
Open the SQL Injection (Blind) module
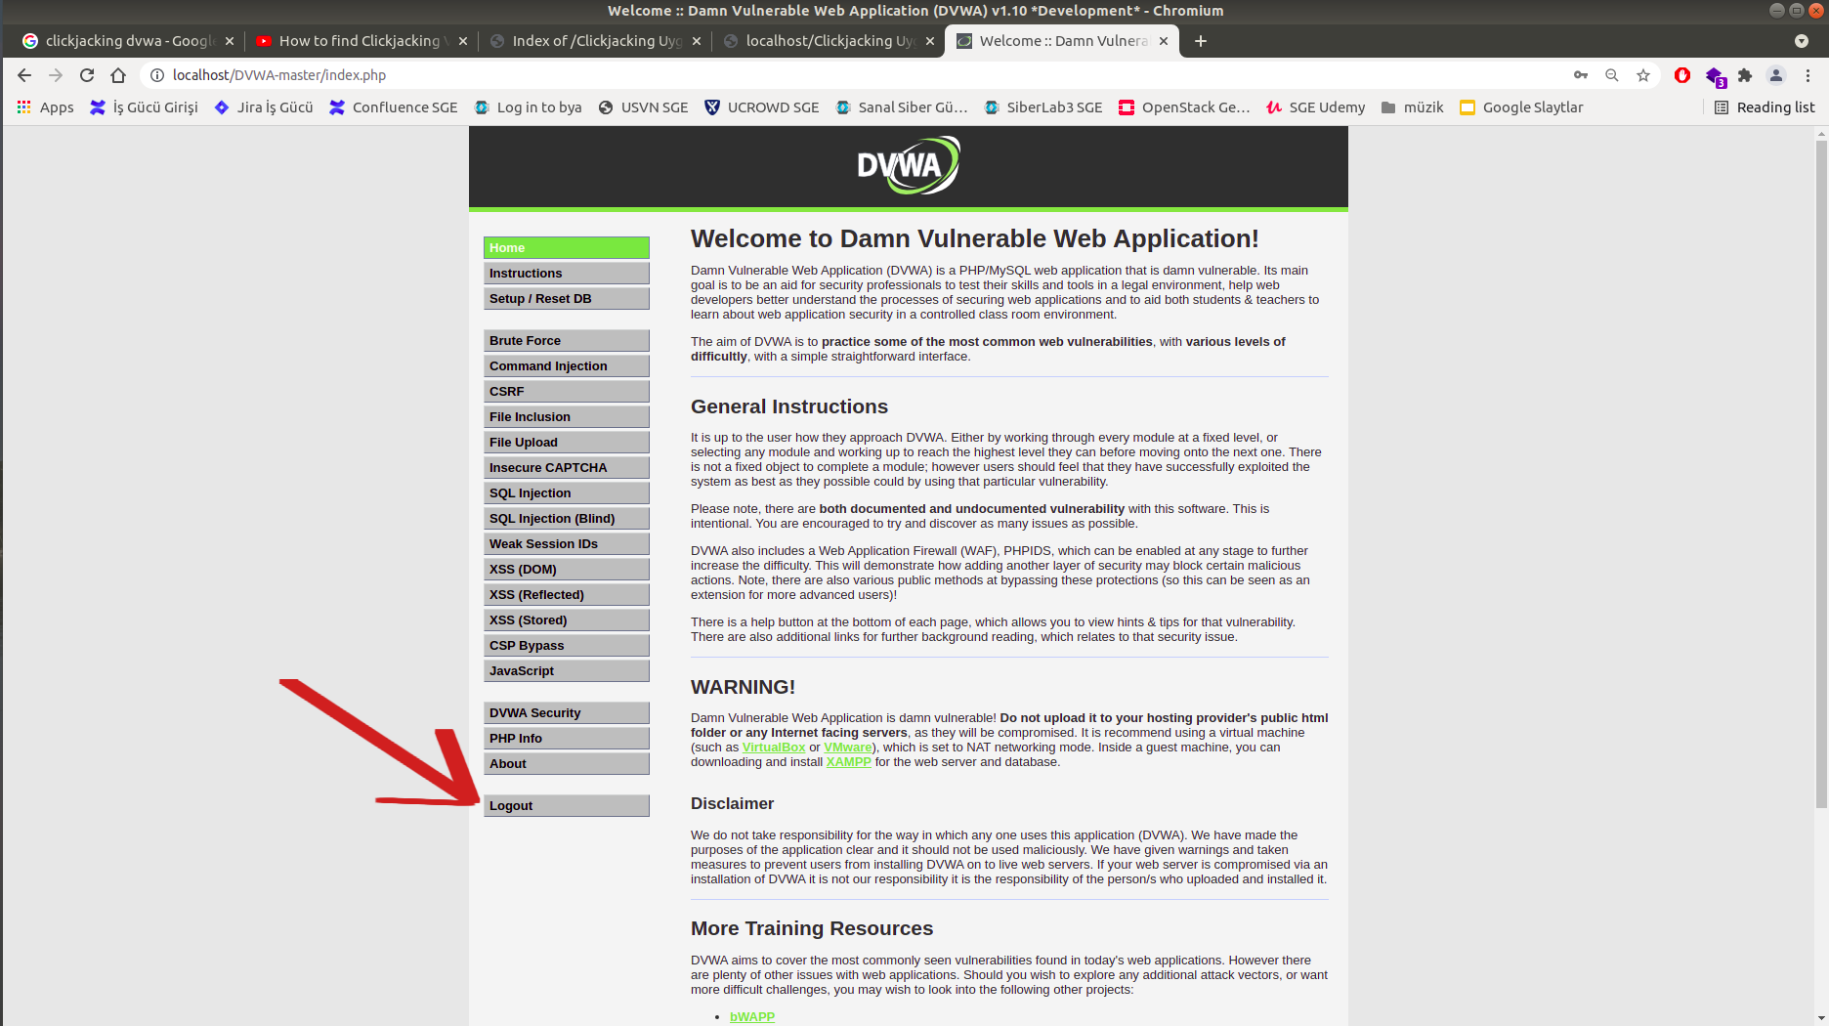click(567, 519)
